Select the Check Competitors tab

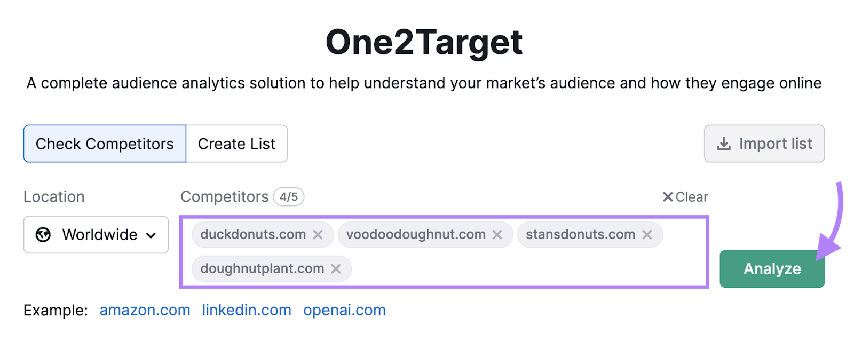click(104, 144)
